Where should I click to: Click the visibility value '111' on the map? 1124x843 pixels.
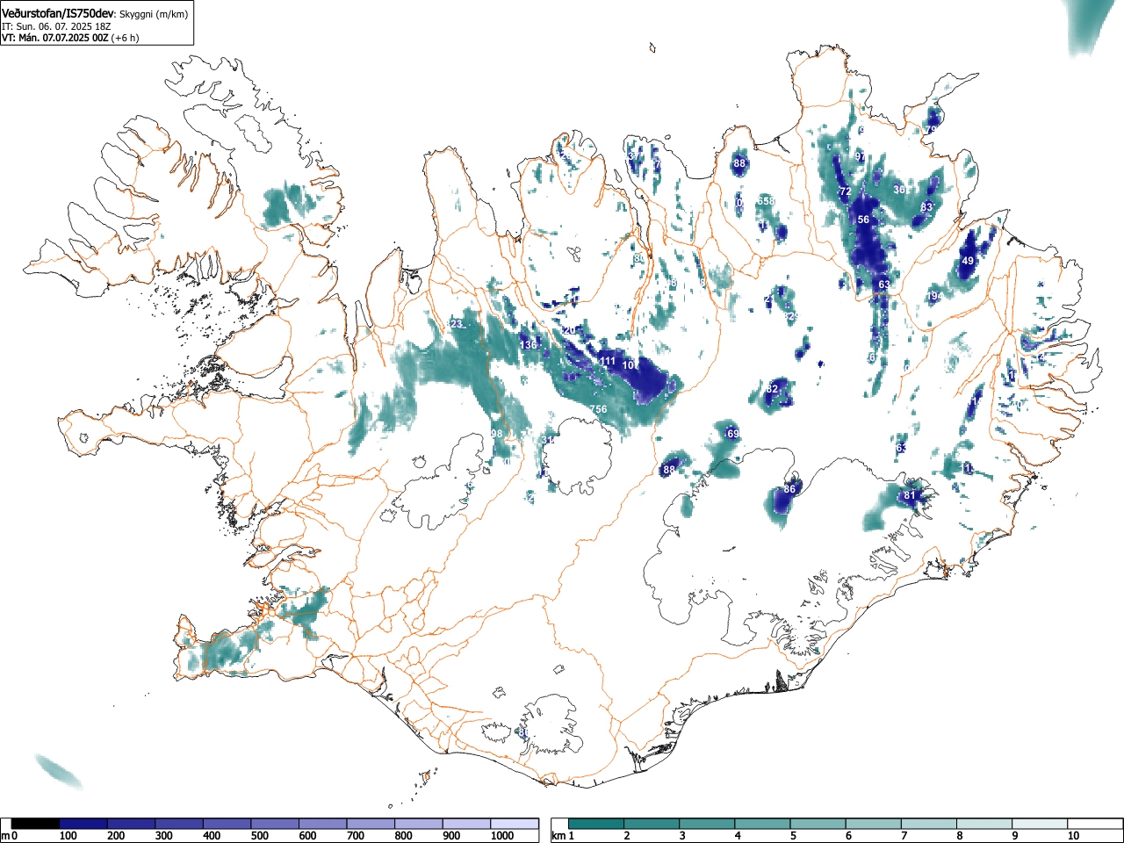tap(607, 361)
